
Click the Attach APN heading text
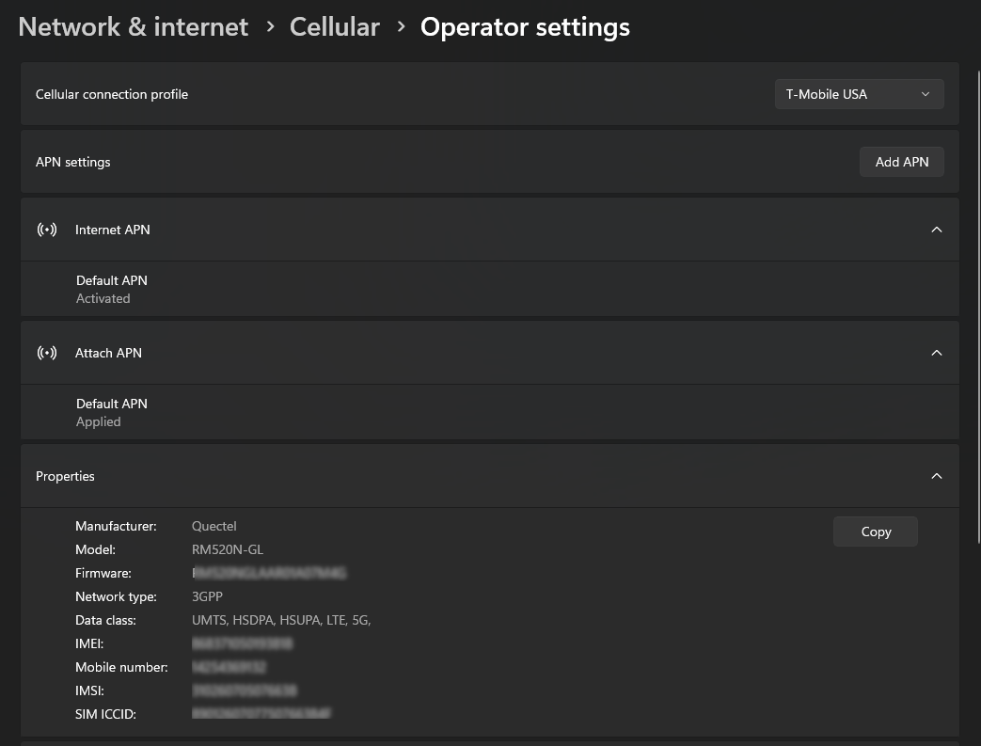(x=108, y=353)
